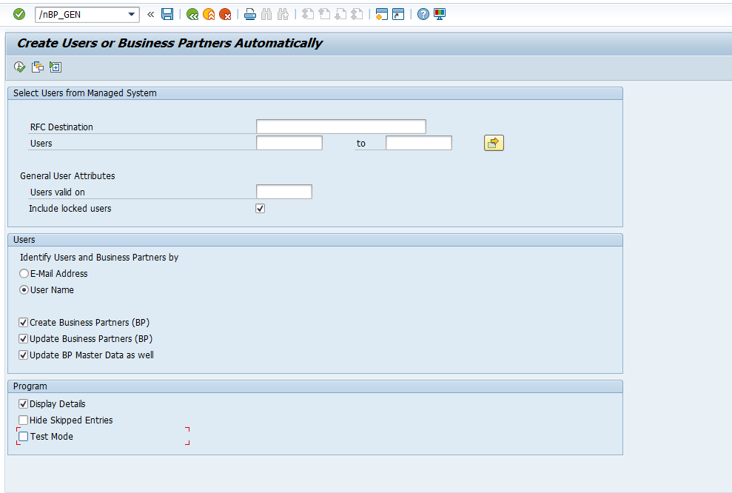Image resolution: width=732 pixels, height=493 pixels.
Task: Click the 'Select Users from Managed System' header
Action: 85,93
